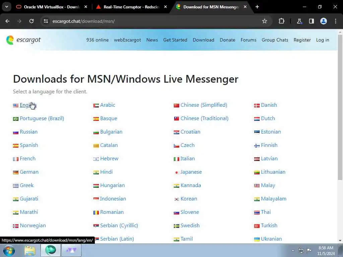Select Chinese (Traditional) language link
Viewport: 343px width, 257px height.
point(204,118)
